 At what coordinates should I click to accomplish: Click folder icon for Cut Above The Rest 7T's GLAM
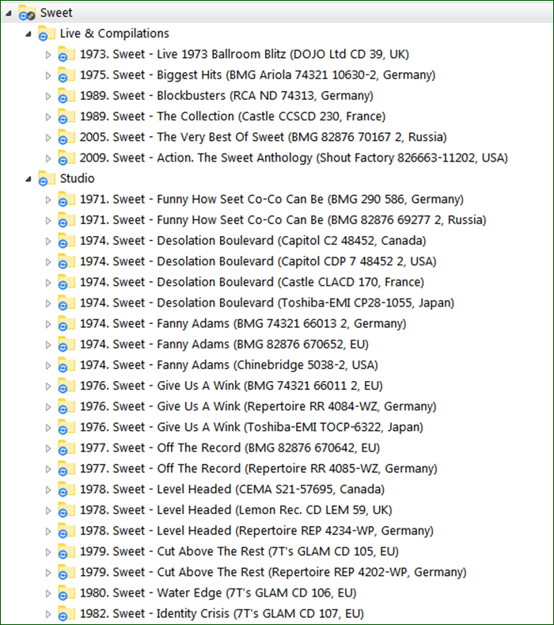[66, 551]
